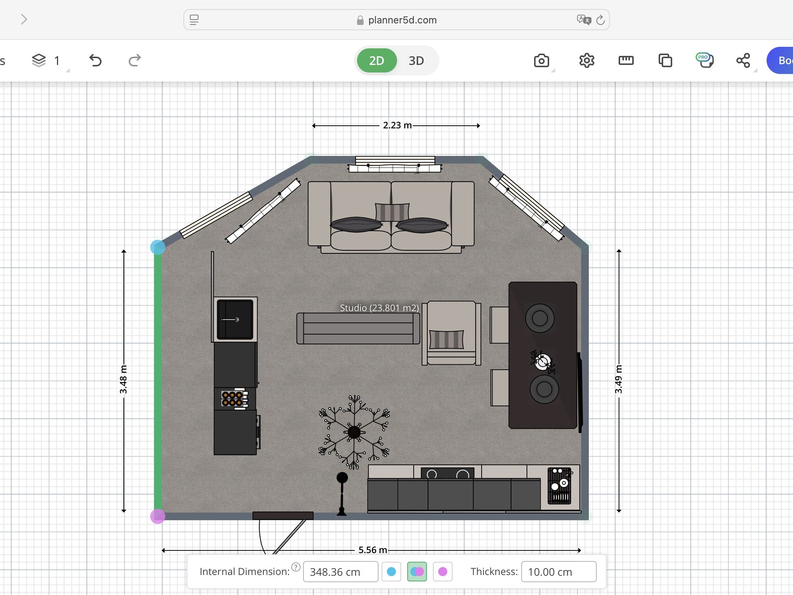
Task: Click the share icon
Action: coord(743,60)
